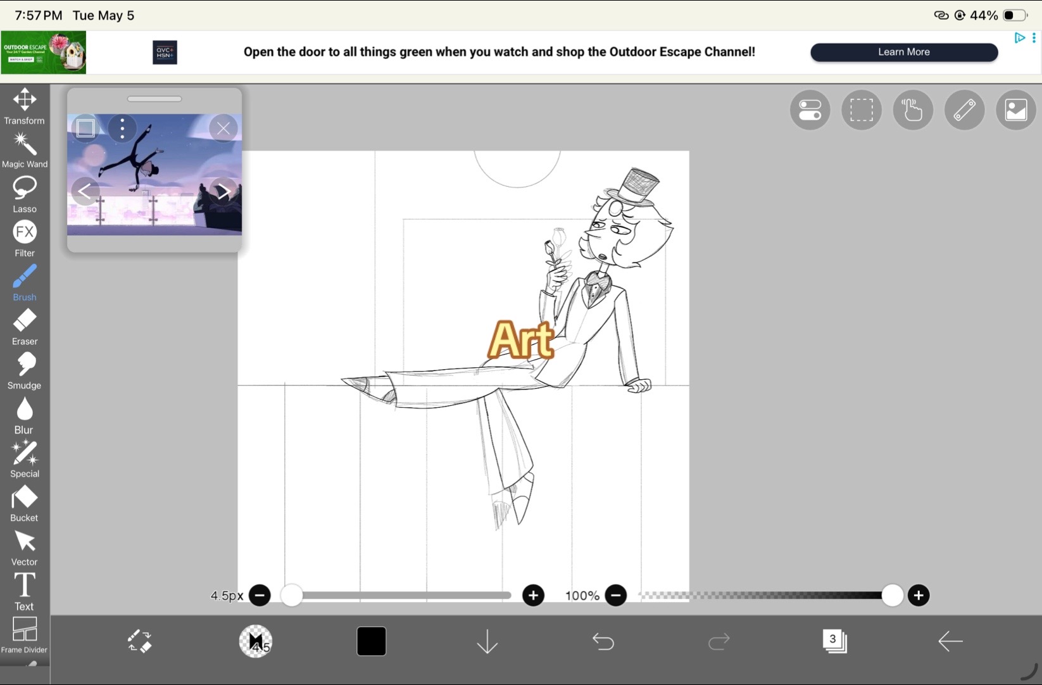This screenshot has width=1042, height=685.
Task: Open the ad options three-dot menu
Action: (x=1034, y=38)
